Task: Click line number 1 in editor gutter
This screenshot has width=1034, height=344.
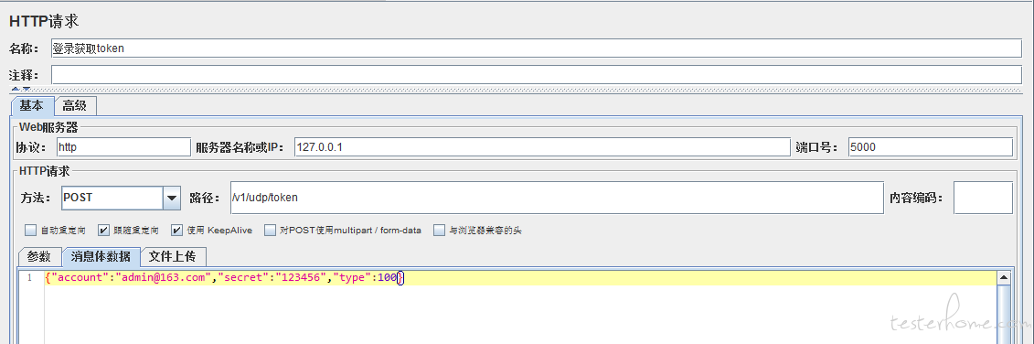Action: point(28,278)
